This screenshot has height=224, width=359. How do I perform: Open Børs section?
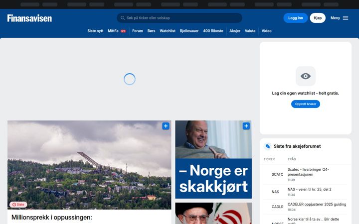pyautogui.click(x=152, y=31)
